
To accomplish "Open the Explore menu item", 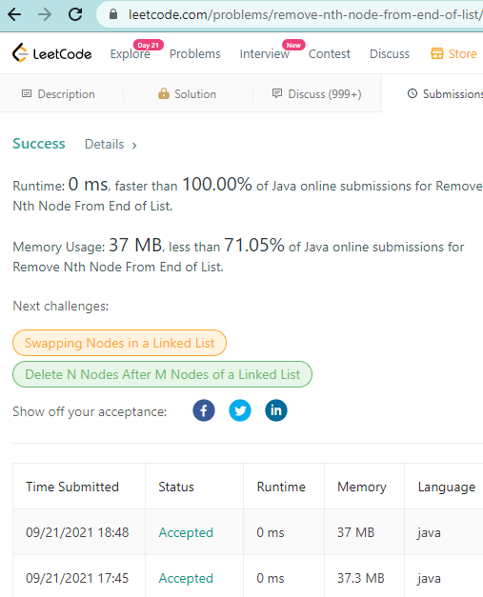I will coord(131,53).
